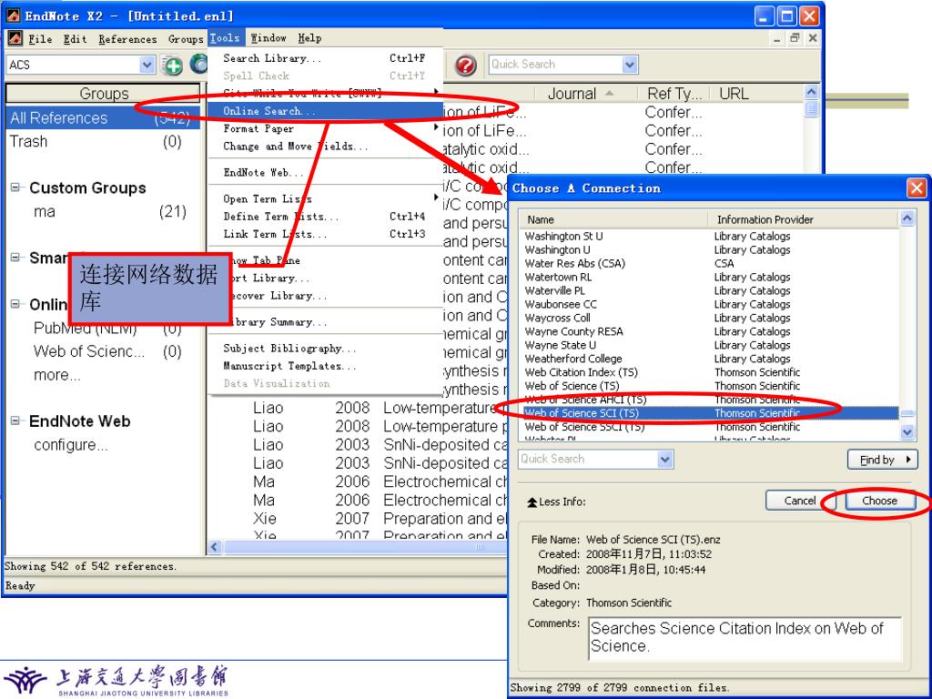Select Weatherford College connection
932x699 pixels.
point(709,359)
